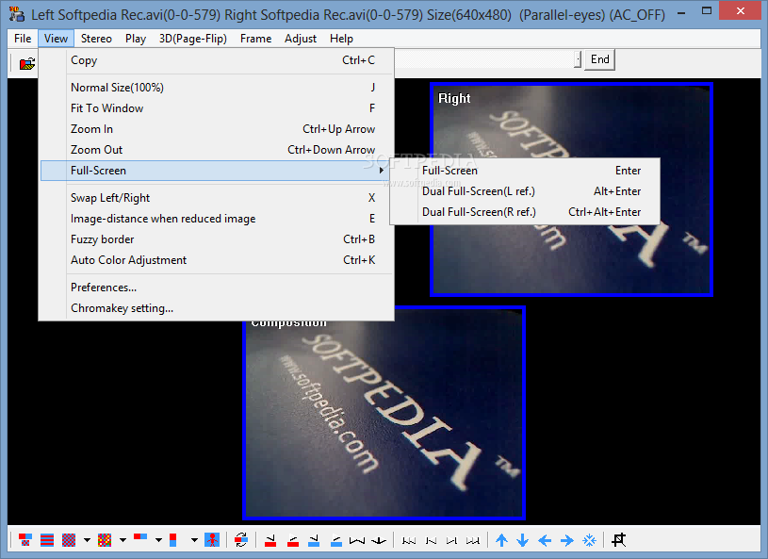Click the blue left arrow icon

click(545, 540)
